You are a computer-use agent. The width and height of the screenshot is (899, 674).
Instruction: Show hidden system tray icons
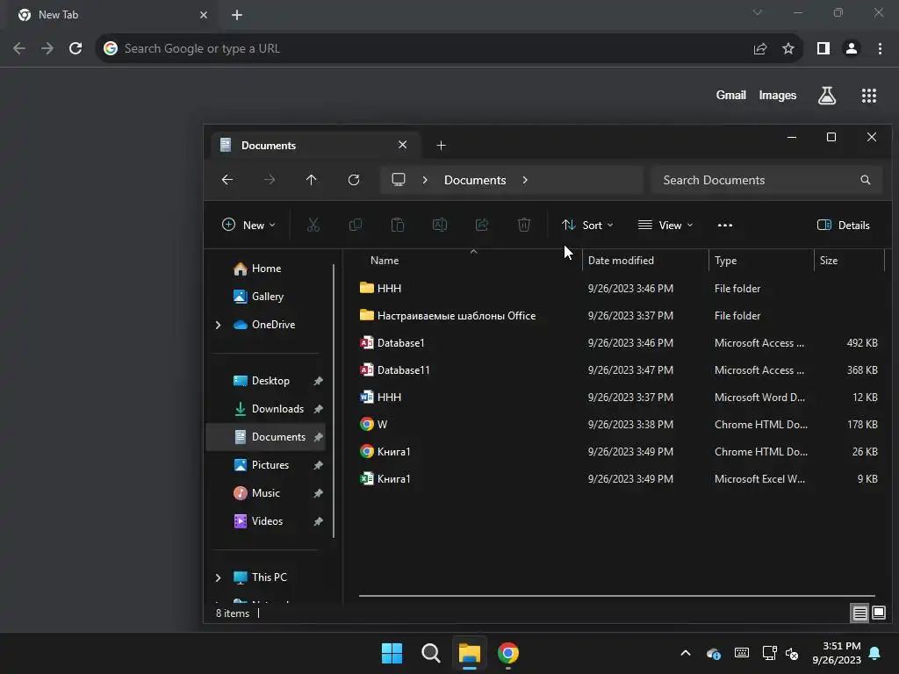click(x=685, y=653)
